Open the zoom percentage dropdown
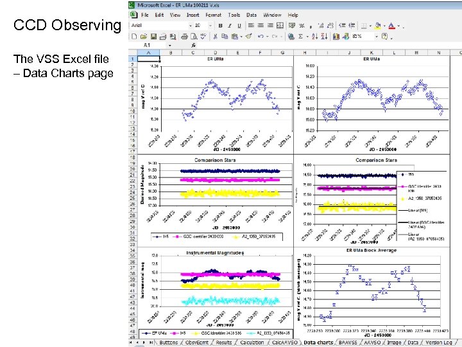 (376, 36)
